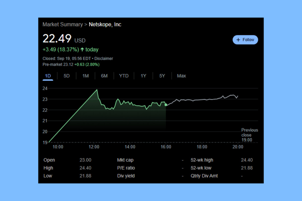The height and width of the screenshot is (201, 302).
Task: Select the 6M time range
Action: (104, 76)
